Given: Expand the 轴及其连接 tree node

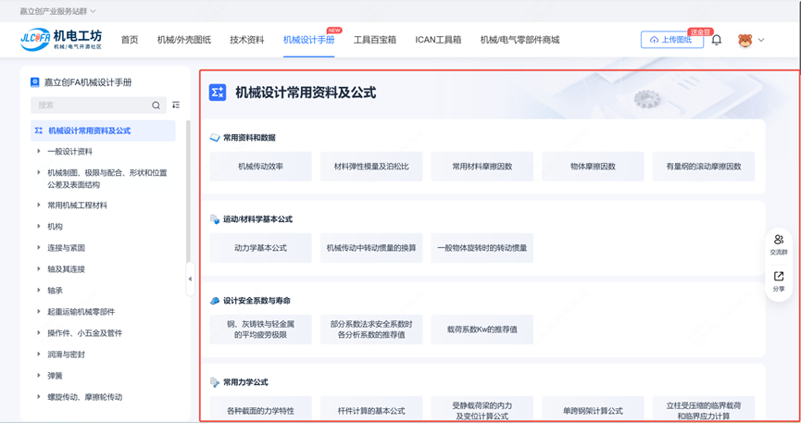Looking at the screenshot, I should pyautogui.click(x=39, y=269).
